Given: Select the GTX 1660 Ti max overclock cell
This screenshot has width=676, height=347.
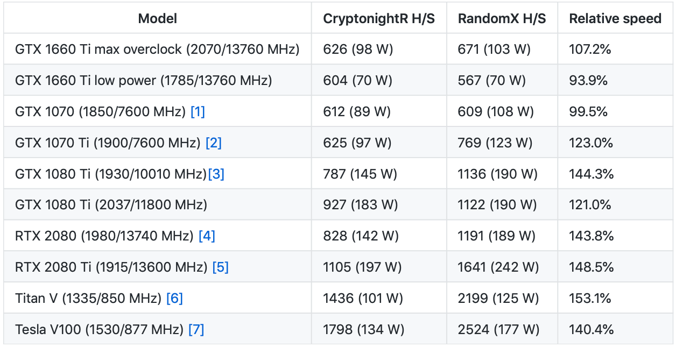Looking at the screenshot, I should 157,49.
